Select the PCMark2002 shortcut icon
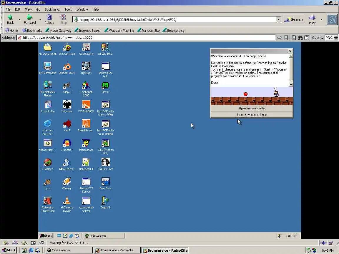 86,106
